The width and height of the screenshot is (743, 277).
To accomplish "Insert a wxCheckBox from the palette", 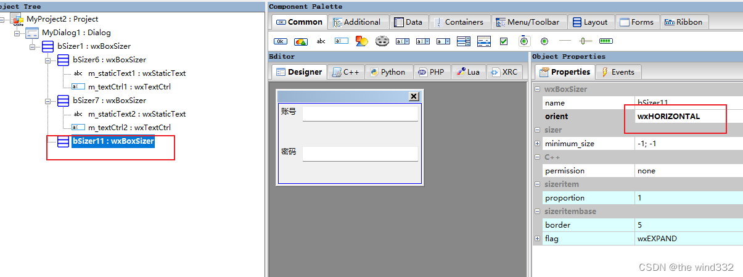I will [504, 41].
